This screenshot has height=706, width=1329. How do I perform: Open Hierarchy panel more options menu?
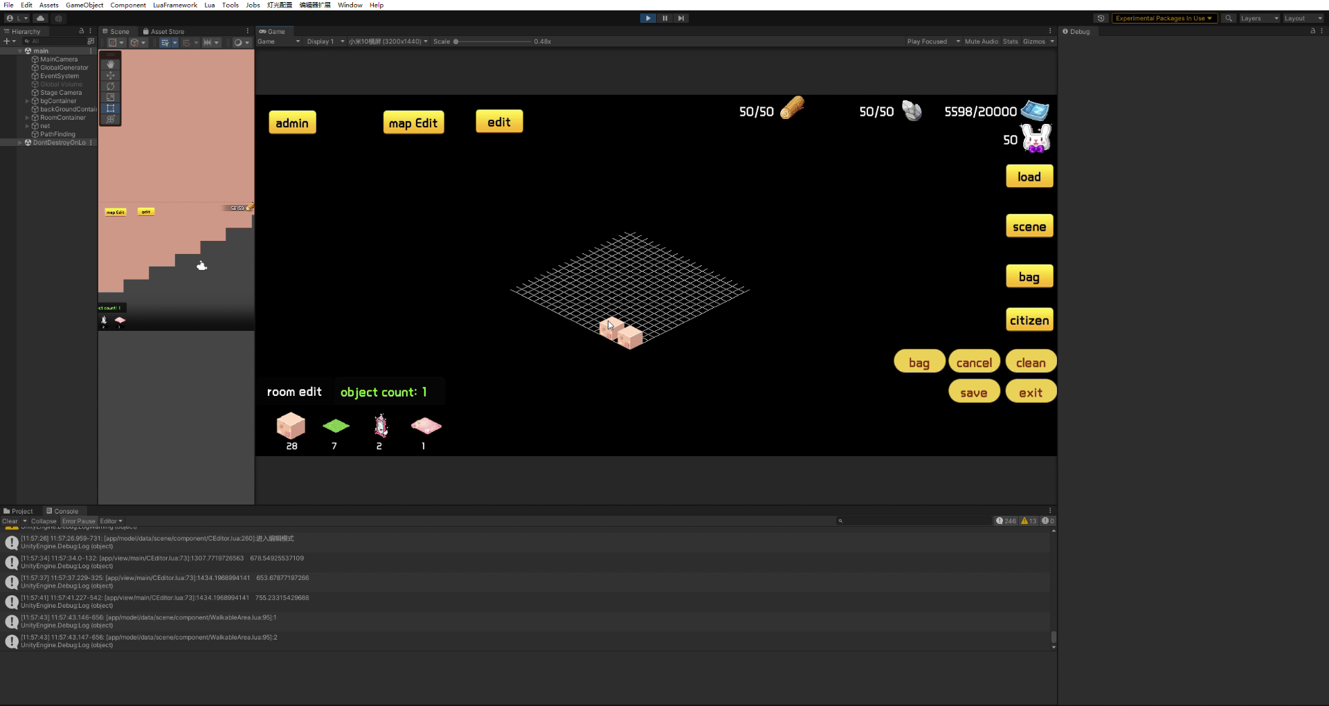90,31
